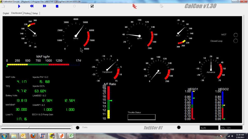Click the Injector PW value 15.168
The height and width of the screenshot is (139, 248).
coord(45,82)
